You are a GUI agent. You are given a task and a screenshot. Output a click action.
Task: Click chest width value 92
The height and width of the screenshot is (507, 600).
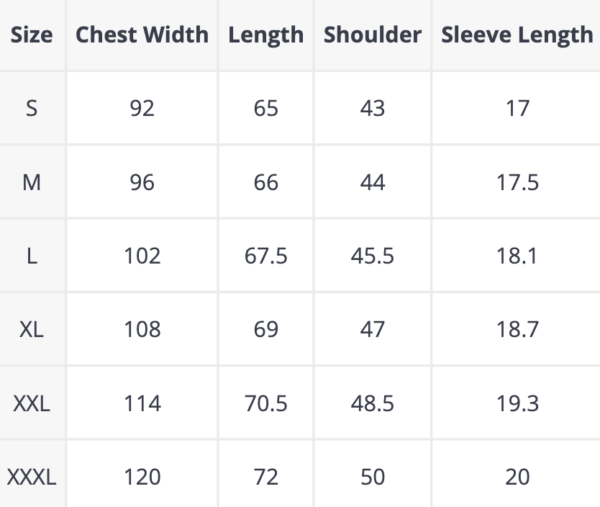pos(142,109)
